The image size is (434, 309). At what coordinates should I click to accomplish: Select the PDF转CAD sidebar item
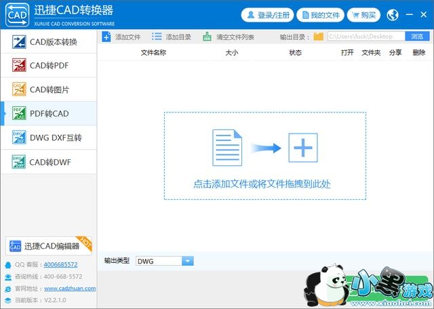coord(49,113)
